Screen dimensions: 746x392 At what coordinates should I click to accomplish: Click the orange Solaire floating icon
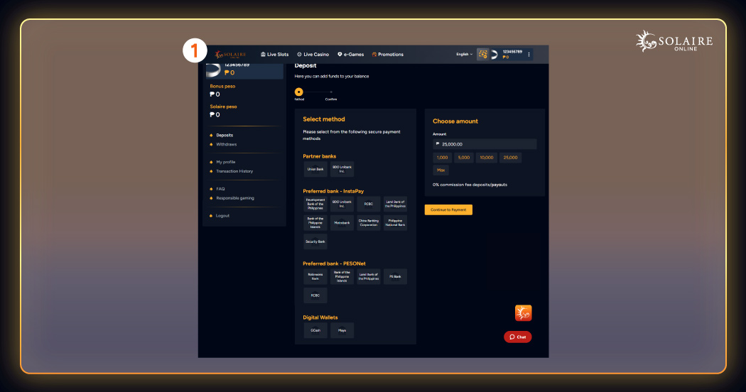[x=524, y=313]
